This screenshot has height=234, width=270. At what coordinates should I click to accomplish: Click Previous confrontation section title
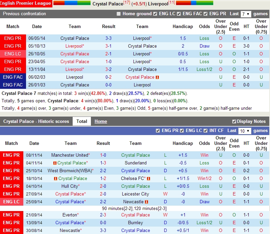pyautogui.click(x=24, y=14)
